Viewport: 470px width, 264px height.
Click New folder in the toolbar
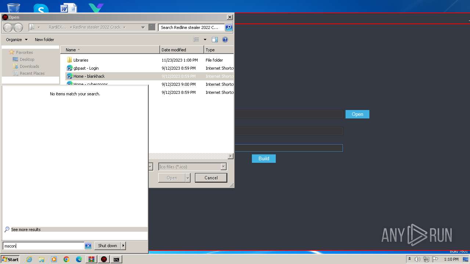pos(44,40)
